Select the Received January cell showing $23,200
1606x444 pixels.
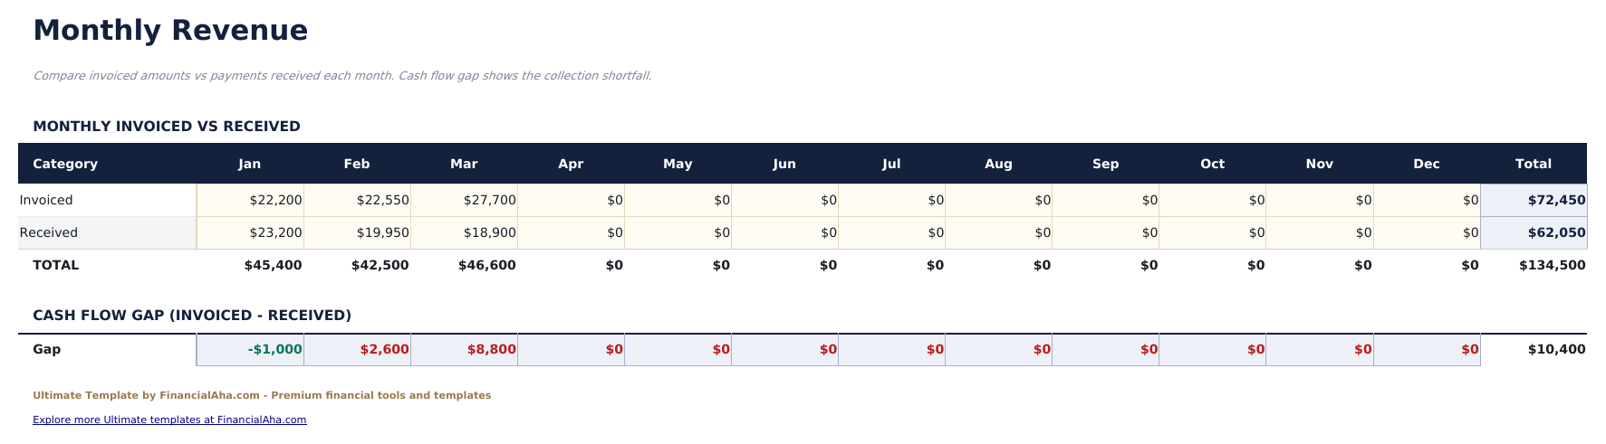tap(250, 232)
